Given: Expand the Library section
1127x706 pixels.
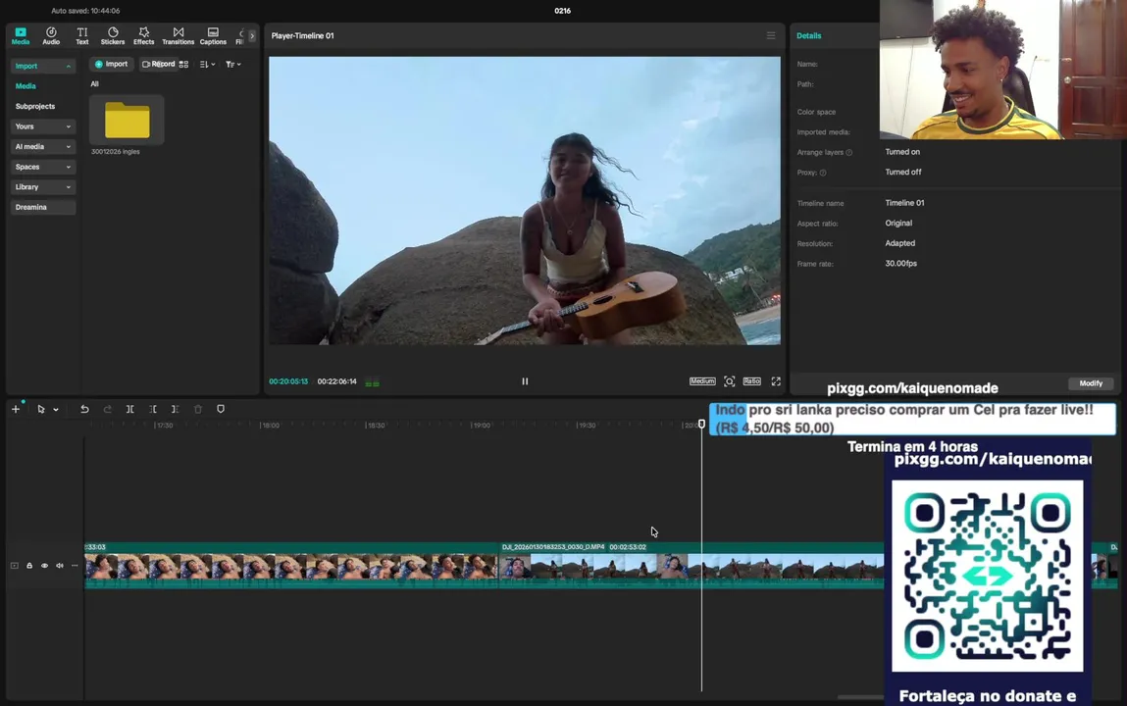Looking at the screenshot, I should click(43, 186).
